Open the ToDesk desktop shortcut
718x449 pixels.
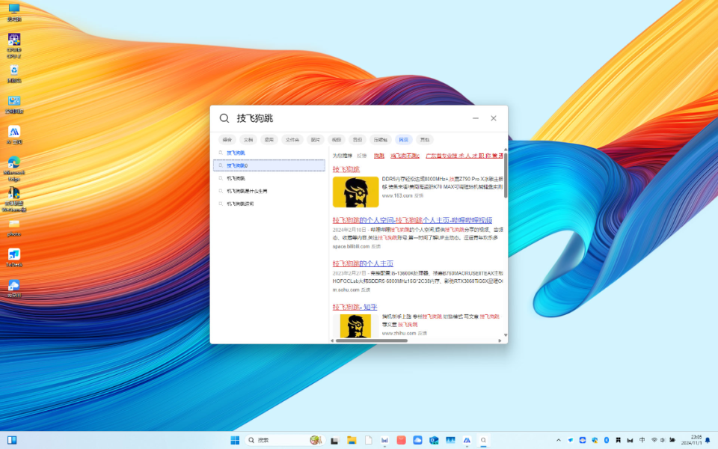click(14, 257)
